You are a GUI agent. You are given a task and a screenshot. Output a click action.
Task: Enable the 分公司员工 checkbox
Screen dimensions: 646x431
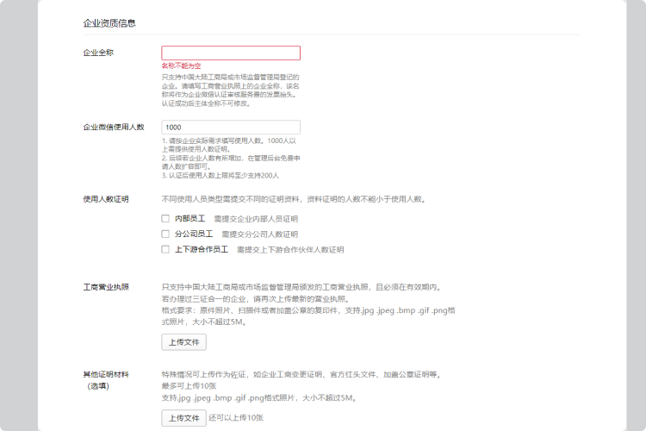165,234
